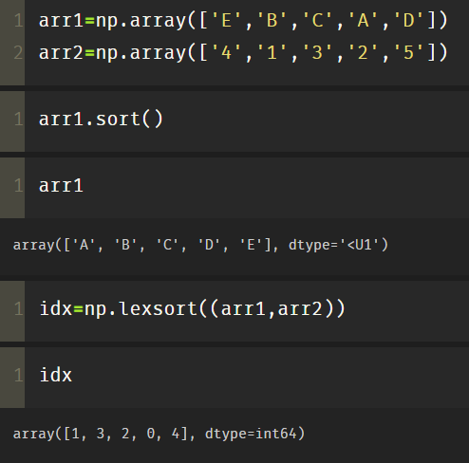Image resolution: width=469 pixels, height=463 pixels.
Task: Click the gutter beside the arr1 cell
Action: point(12,188)
